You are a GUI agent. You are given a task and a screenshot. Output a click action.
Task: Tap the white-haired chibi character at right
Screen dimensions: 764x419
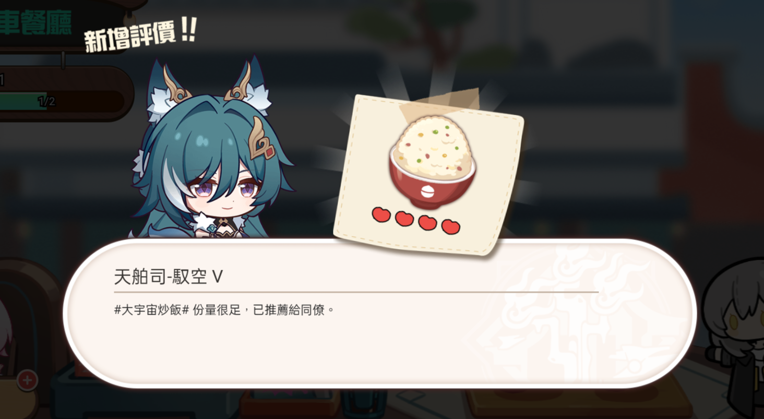[735, 334]
